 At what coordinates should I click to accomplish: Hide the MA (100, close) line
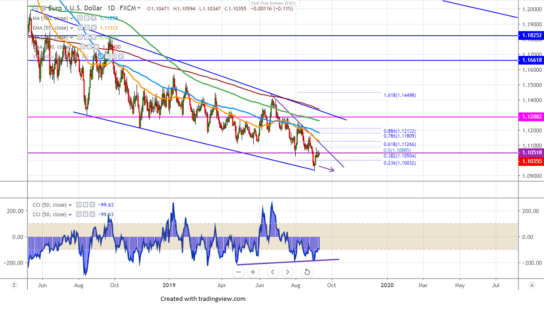tap(80, 18)
